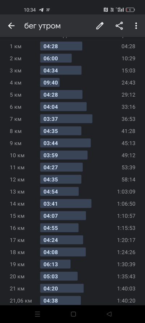Tap the Telegram notification icon in status bar
Viewport: 145px width, 323px height.
pos(41,10)
